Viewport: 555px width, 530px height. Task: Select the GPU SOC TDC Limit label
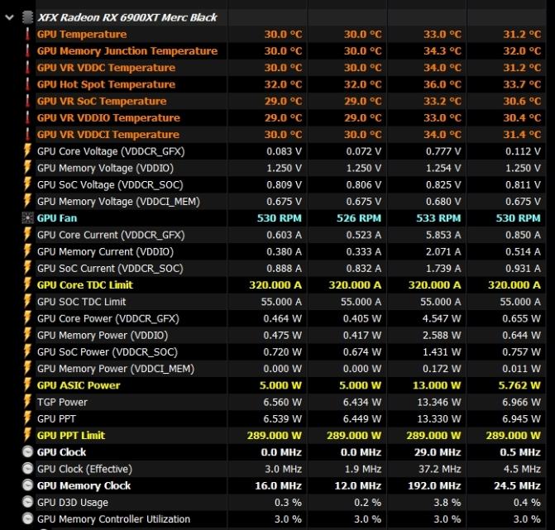click(81, 302)
